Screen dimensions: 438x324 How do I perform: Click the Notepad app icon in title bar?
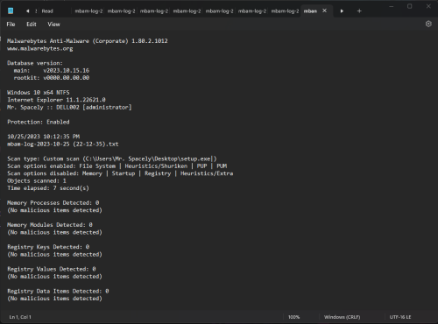(11, 11)
